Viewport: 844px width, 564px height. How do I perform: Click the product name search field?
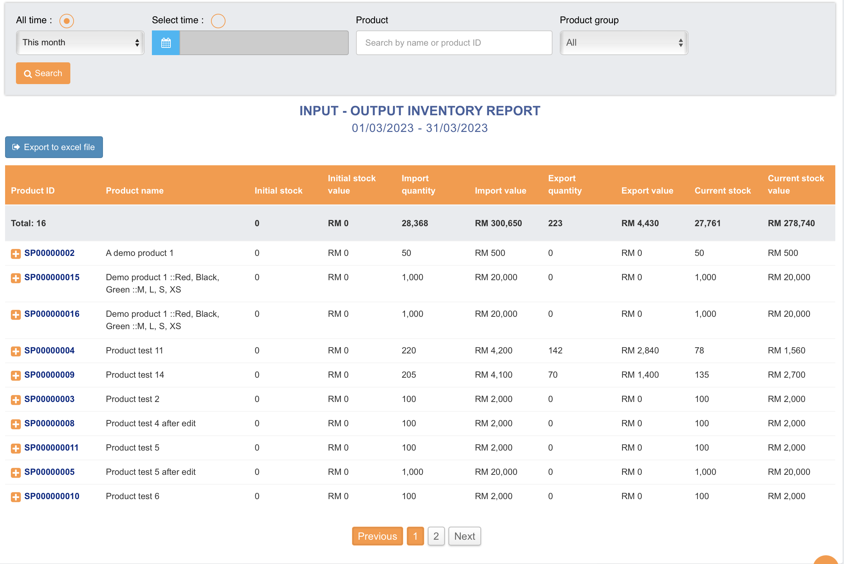(x=454, y=43)
